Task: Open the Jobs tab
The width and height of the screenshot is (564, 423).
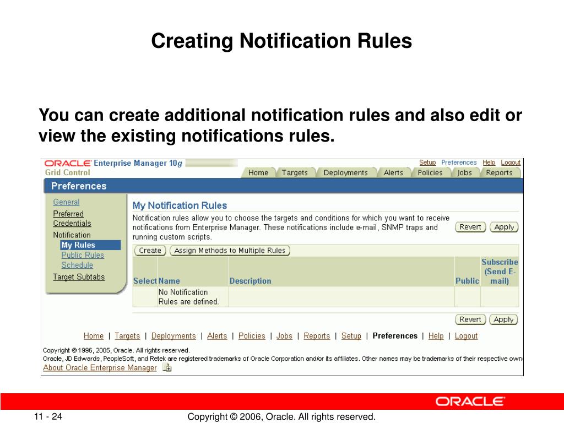Action: click(464, 172)
